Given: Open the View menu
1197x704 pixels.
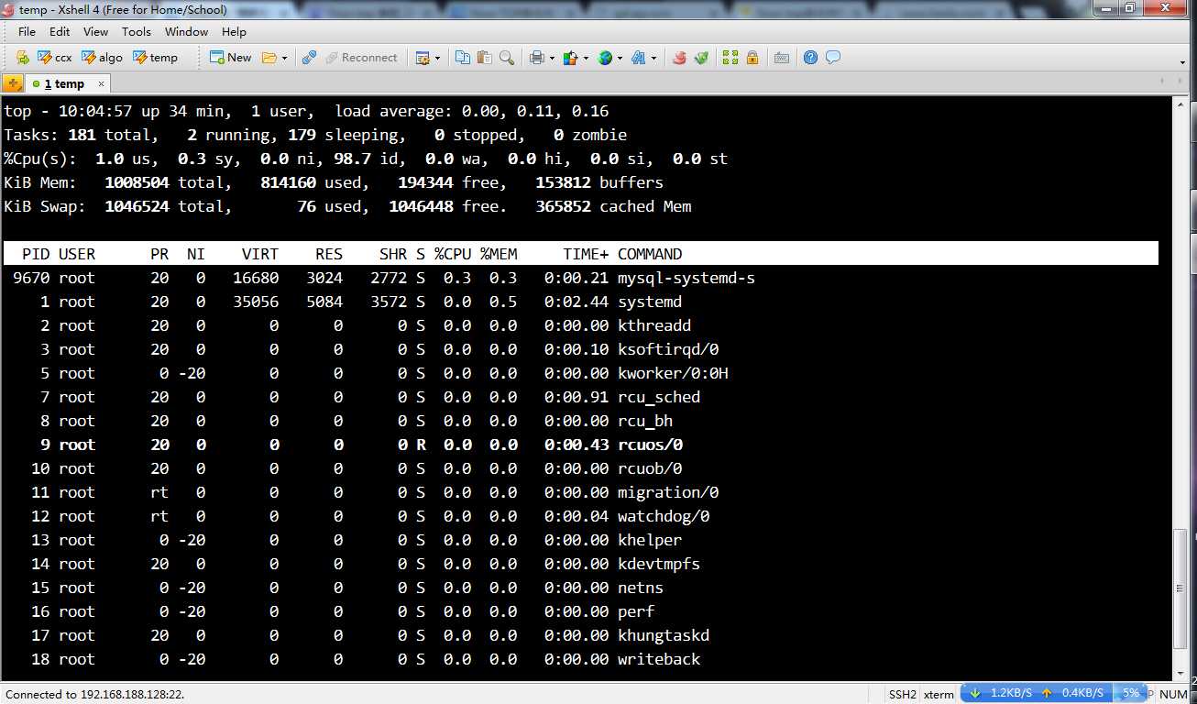Looking at the screenshot, I should [x=95, y=31].
